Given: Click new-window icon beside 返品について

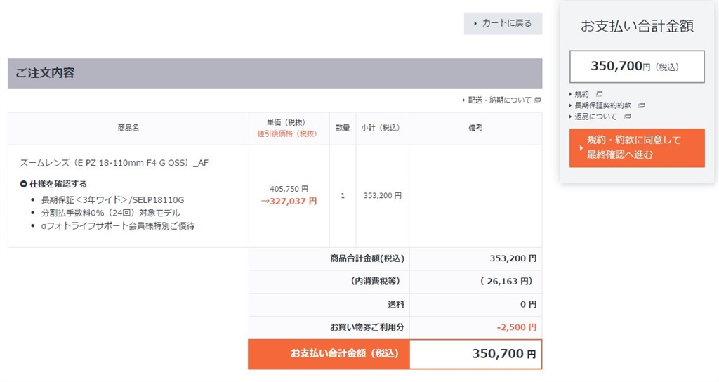Looking at the screenshot, I should pos(628,117).
